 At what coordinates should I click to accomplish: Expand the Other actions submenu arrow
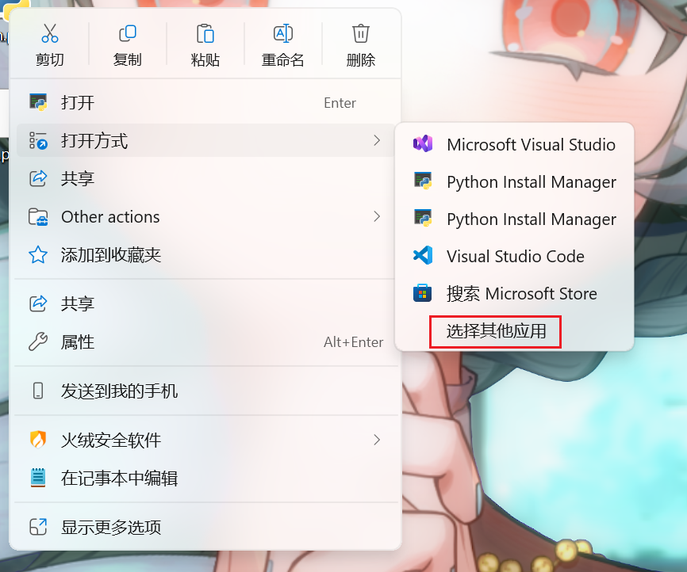pos(377,216)
